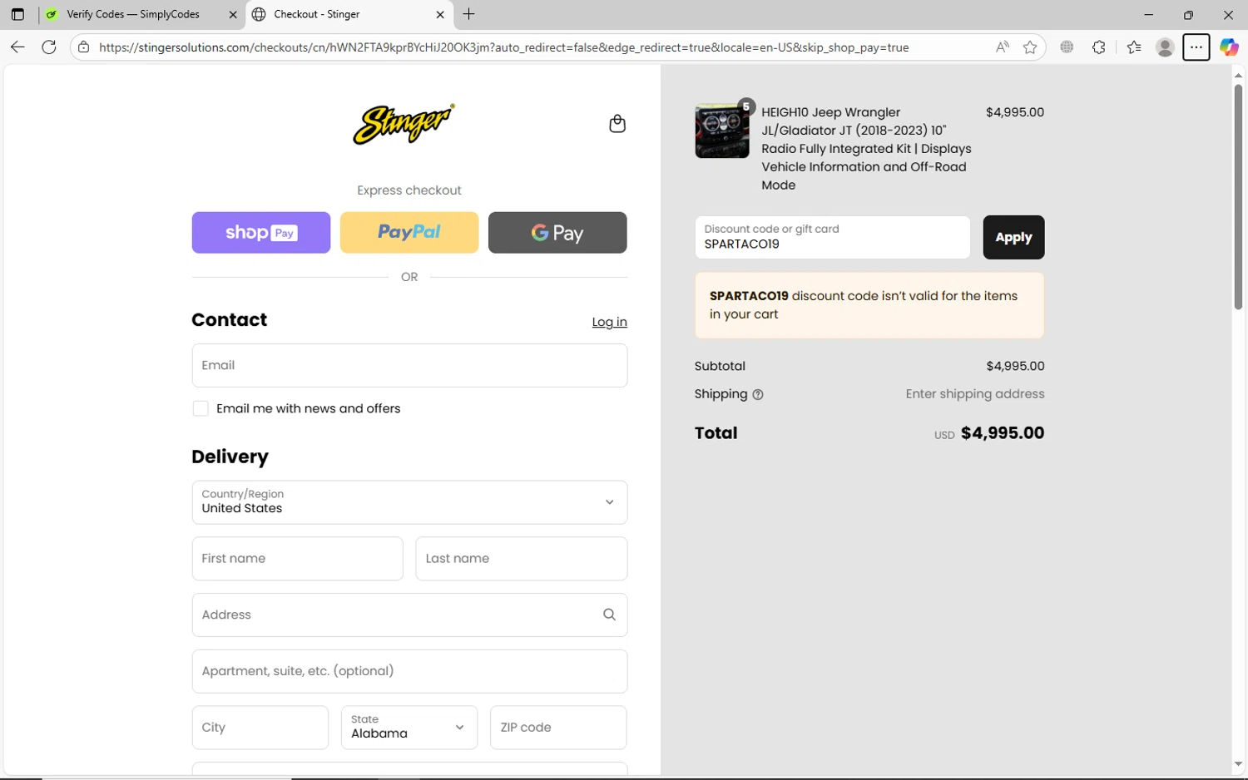Image resolution: width=1248 pixels, height=780 pixels.
Task: Click the Delivery heading
Action: pyautogui.click(x=230, y=457)
